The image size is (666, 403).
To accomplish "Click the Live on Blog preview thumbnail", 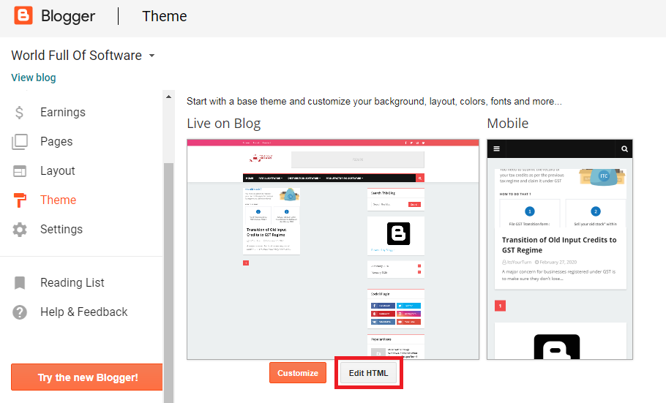I will point(333,249).
